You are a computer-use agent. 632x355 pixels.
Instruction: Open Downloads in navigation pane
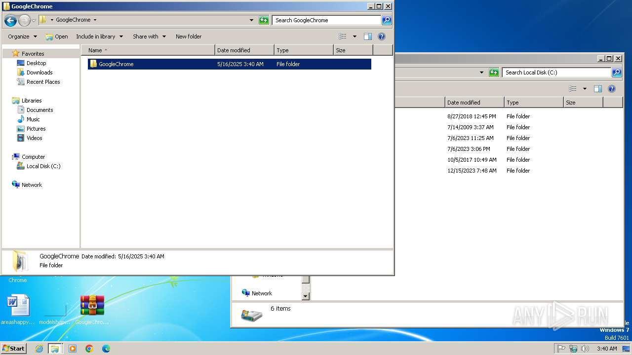point(39,72)
